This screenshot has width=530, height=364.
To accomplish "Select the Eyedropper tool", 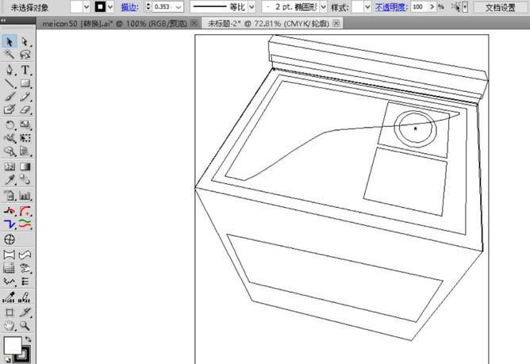I will 10,179.
